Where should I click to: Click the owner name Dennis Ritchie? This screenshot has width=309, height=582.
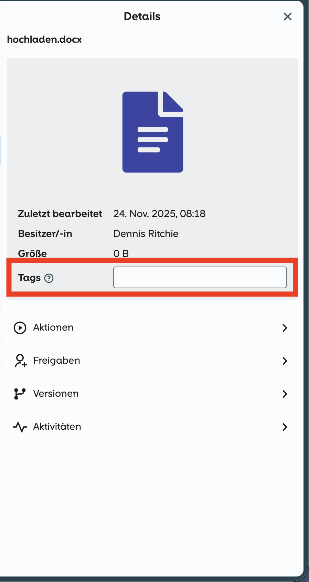coord(146,234)
